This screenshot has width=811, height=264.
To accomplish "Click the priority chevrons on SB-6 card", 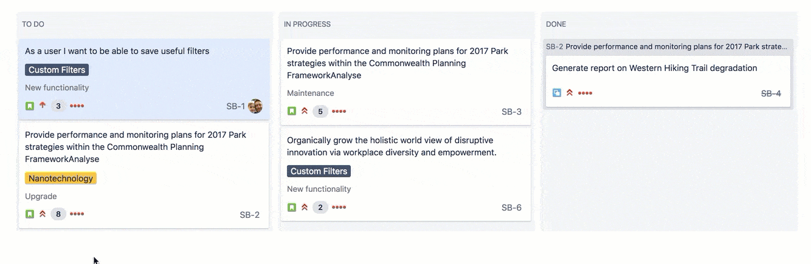I will [x=305, y=208].
